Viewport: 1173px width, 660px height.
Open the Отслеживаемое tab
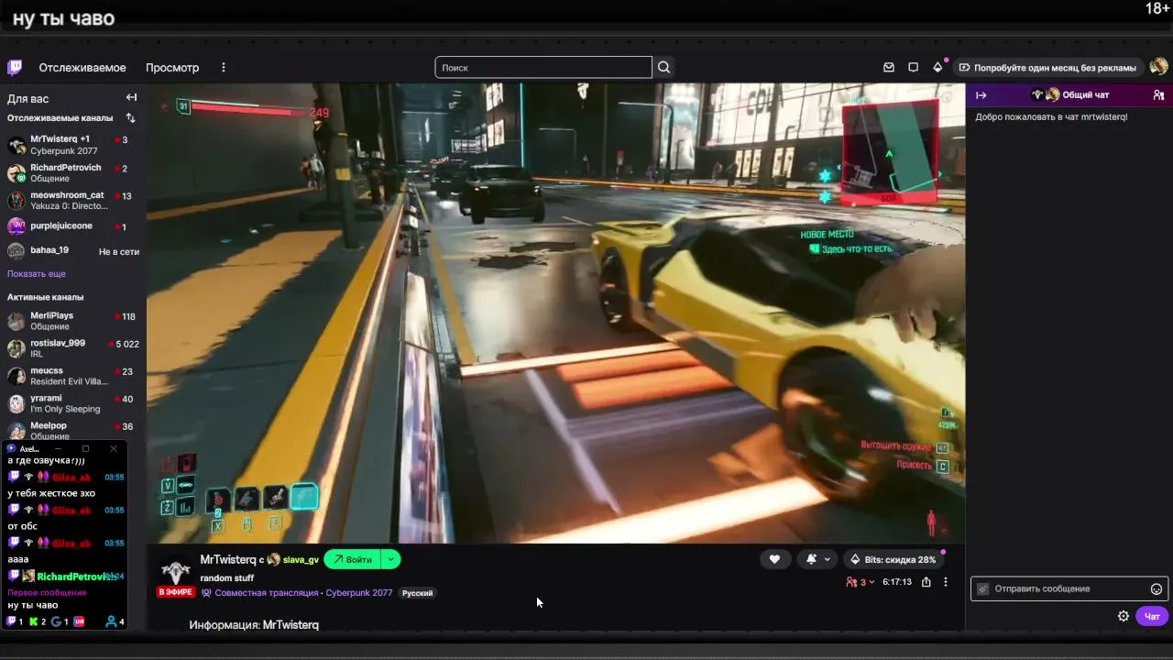click(x=82, y=68)
